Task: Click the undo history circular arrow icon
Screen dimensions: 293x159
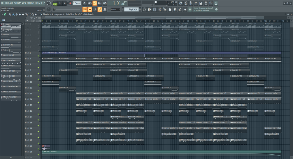Action: tap(180, 3)
